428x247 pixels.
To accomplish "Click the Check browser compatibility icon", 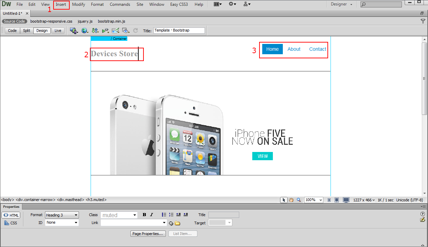I will pos(116,31).
